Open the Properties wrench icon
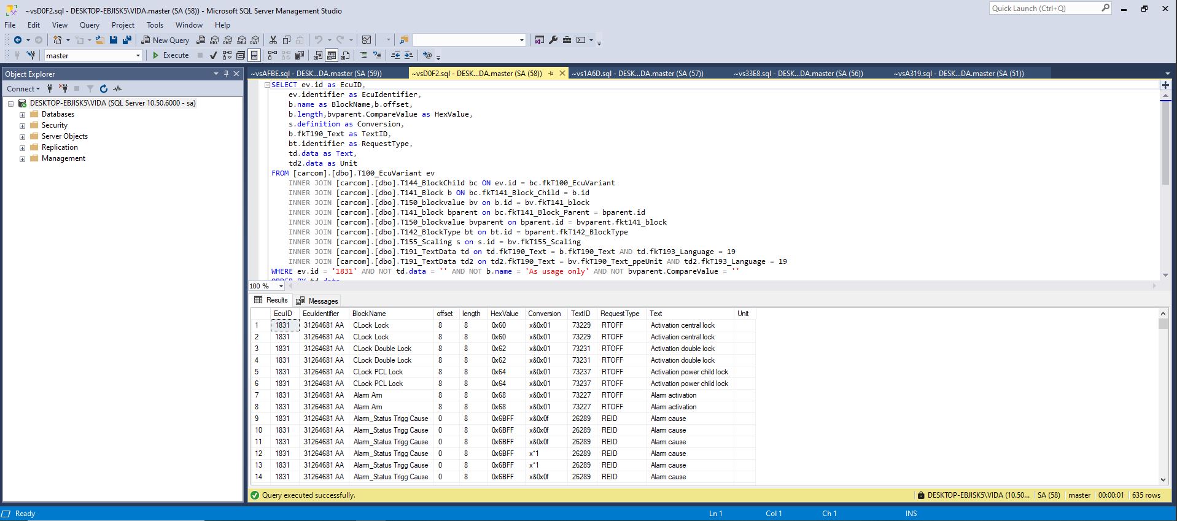Image resolution: width=1177 pixels, height=521 pixels. point(553,40)
